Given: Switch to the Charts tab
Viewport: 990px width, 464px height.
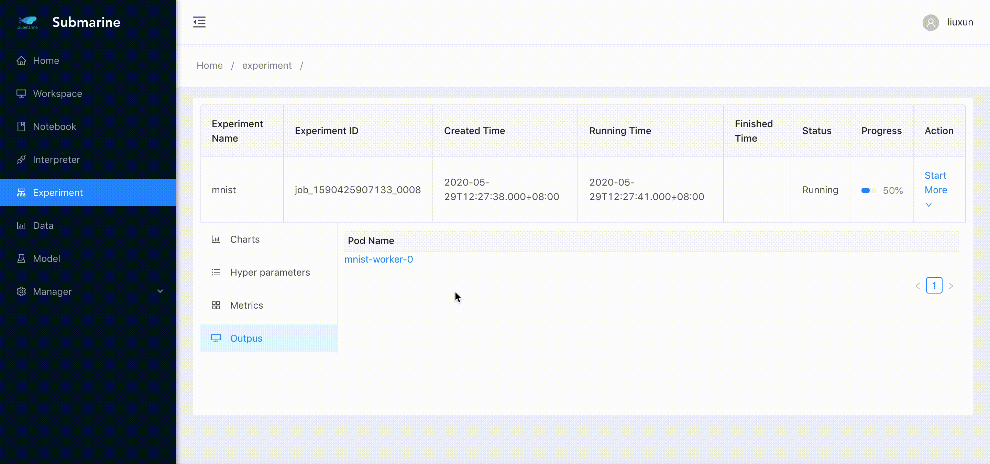Looking at the screenshot, I should (x=244, y=239).
